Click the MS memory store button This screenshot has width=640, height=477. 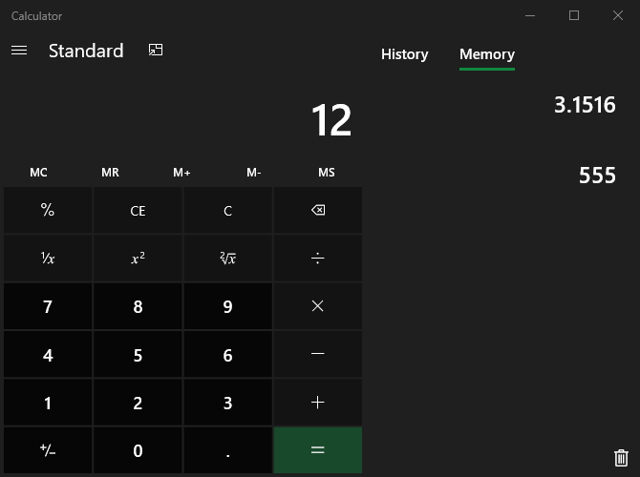pos(327,173)
